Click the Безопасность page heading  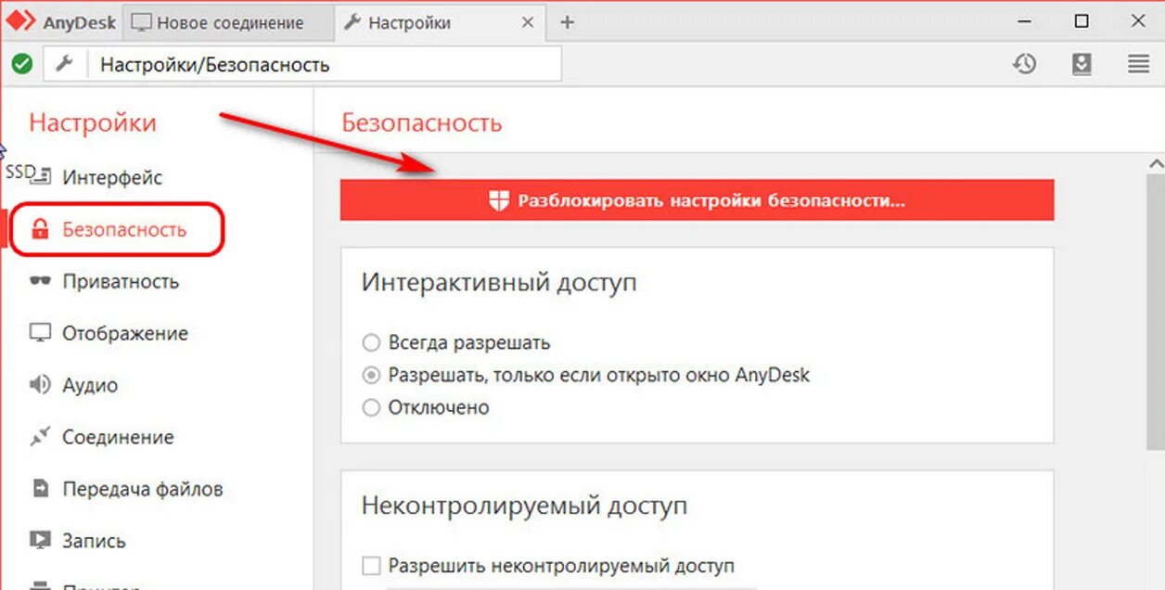coord(422,122)
